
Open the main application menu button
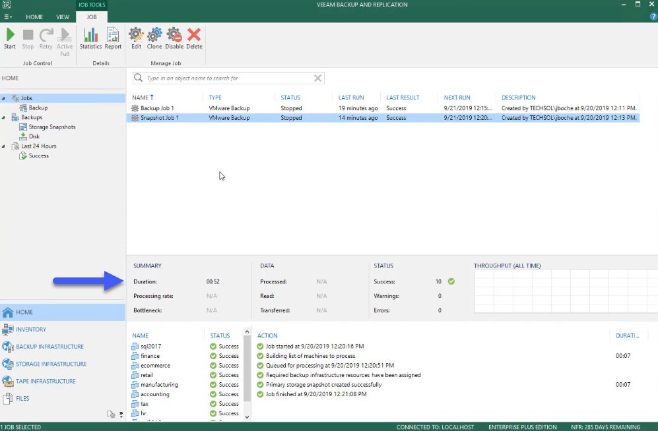[8, 17]
